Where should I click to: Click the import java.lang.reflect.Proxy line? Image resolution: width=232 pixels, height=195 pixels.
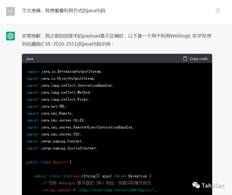tap(58, 99)
